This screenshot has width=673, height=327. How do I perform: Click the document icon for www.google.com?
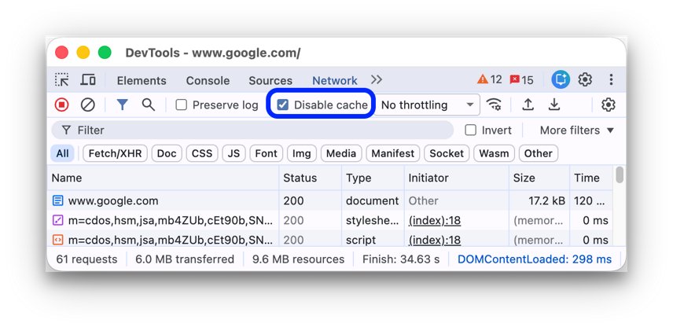[58, 200]
